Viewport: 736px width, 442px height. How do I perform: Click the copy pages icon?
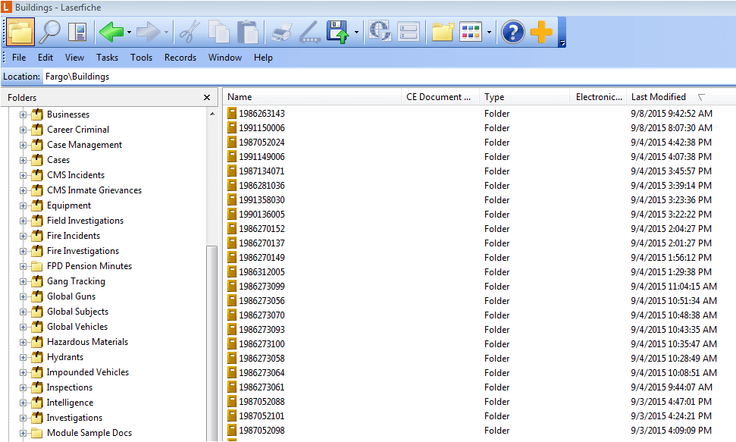(x=219, y=32)
